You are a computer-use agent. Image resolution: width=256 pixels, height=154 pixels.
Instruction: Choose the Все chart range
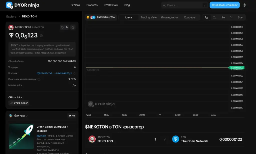240,17
